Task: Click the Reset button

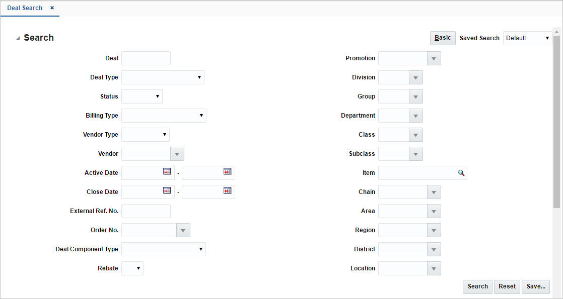Action: [x=507, y=286]
